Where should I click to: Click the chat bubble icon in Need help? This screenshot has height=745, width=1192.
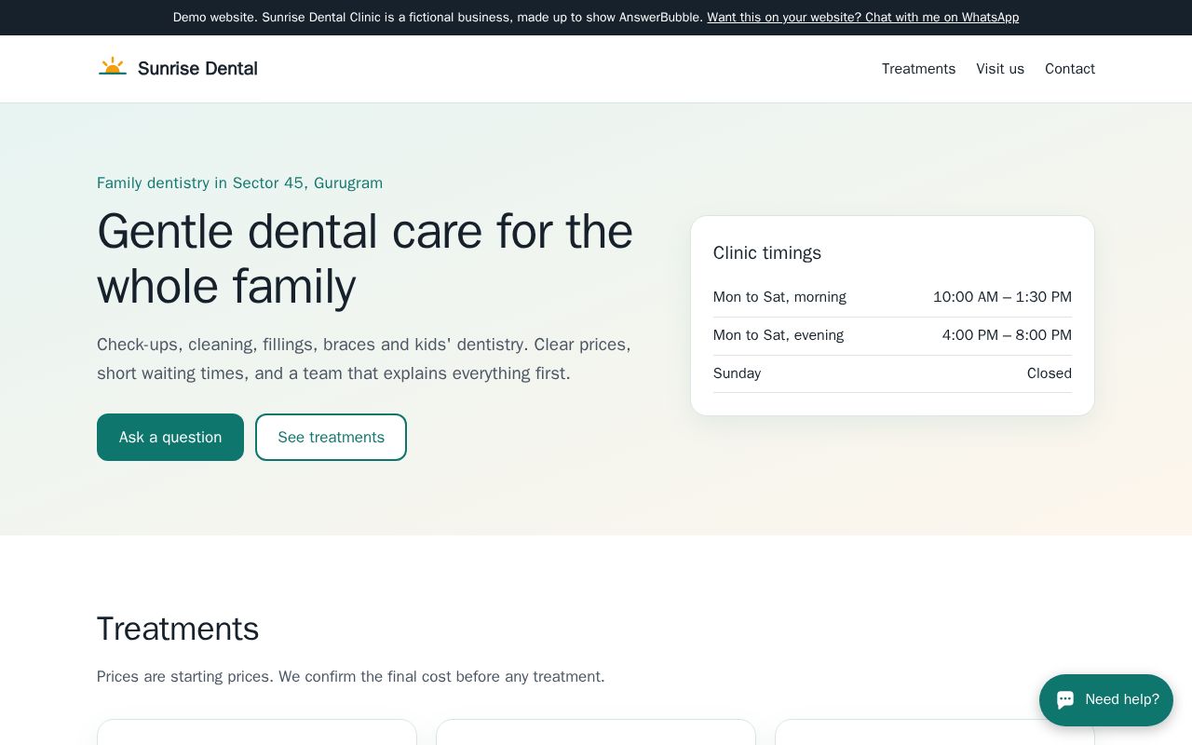(x=1065, y=700)
